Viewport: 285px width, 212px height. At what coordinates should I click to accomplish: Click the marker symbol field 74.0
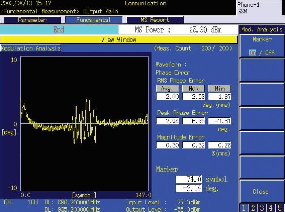point(189,179)
